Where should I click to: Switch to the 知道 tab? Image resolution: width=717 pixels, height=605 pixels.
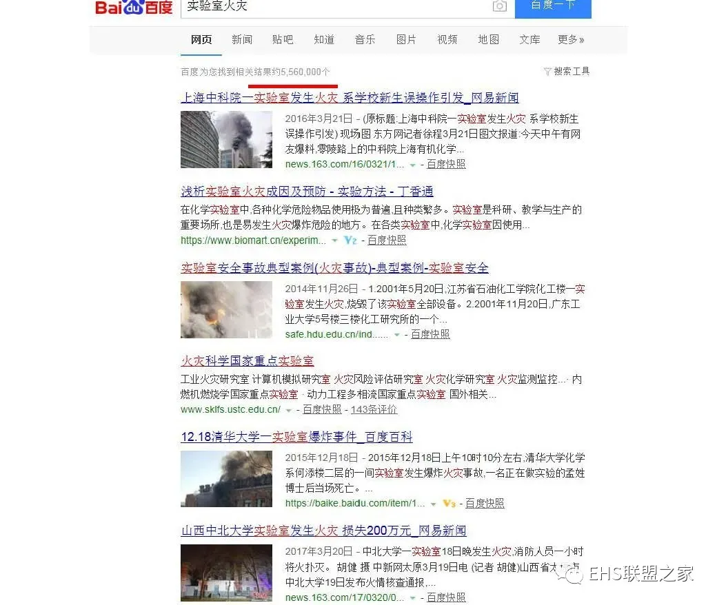(x=324, y=40)
